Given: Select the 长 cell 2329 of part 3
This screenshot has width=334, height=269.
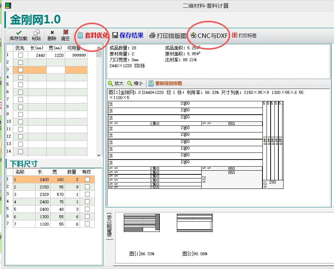Looking at the screenshot, I should pyautogui.click(x=43, y=194).
